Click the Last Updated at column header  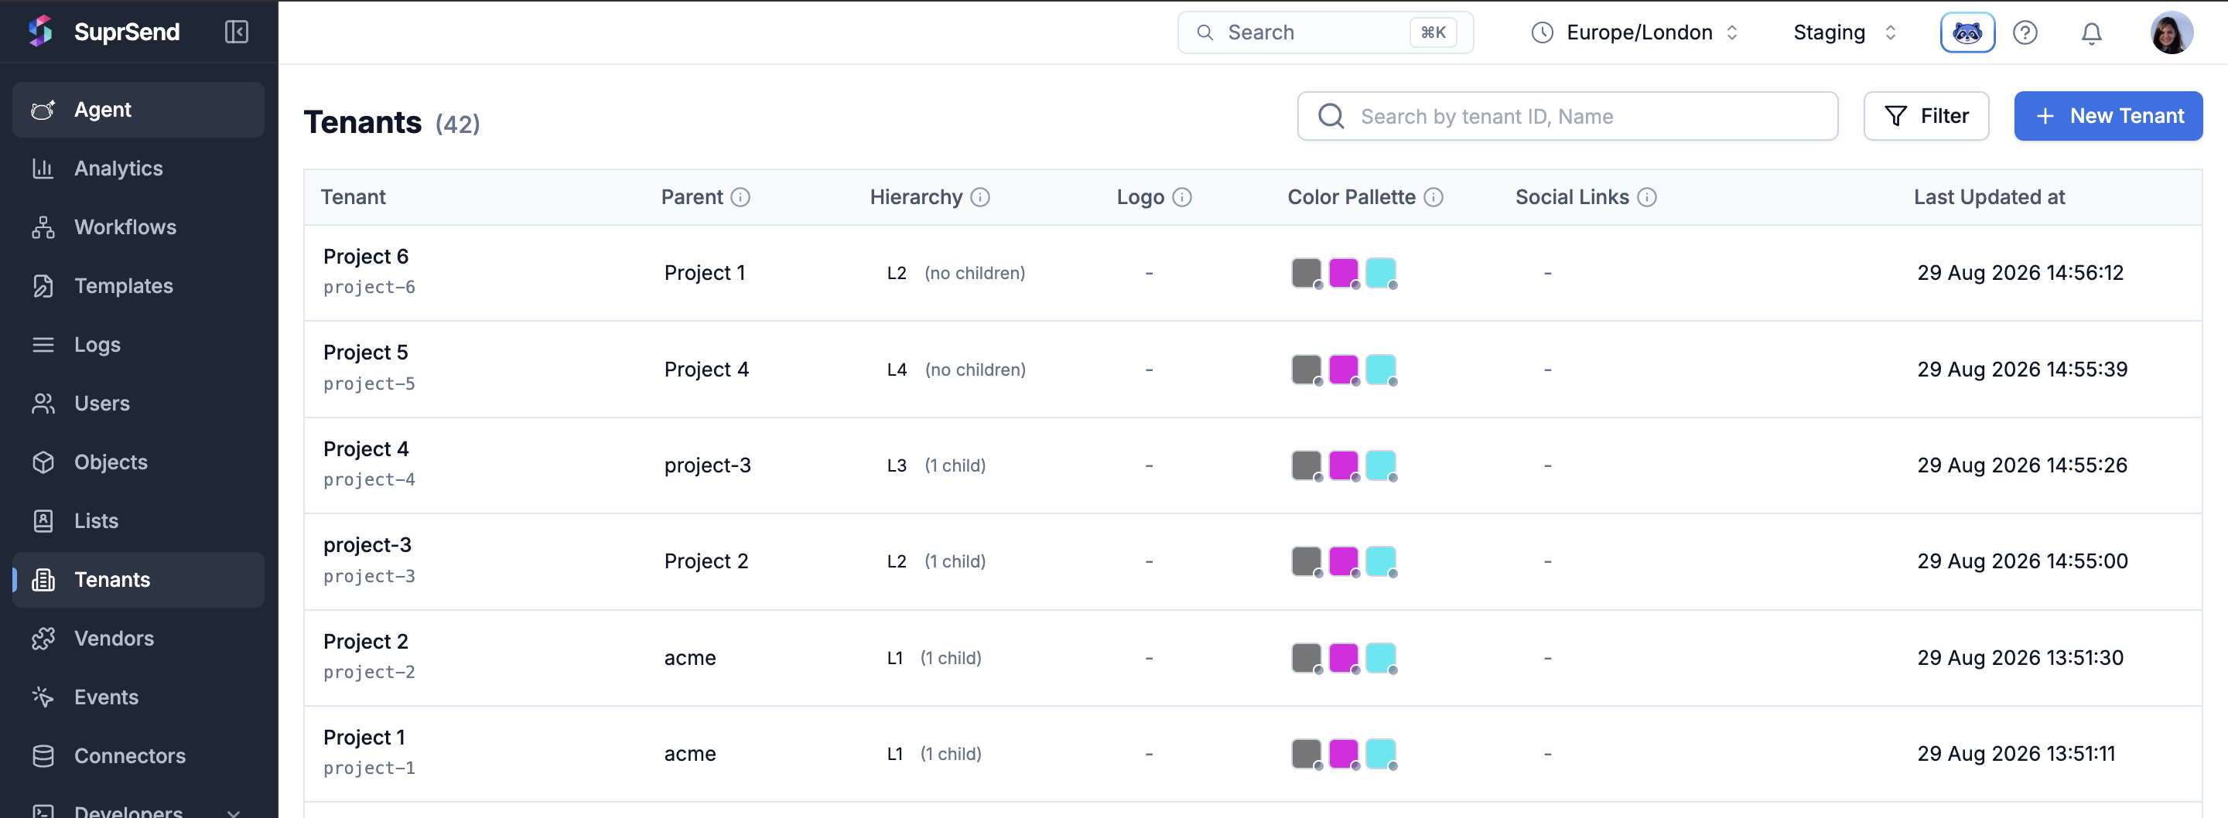tap(1989, 197)
